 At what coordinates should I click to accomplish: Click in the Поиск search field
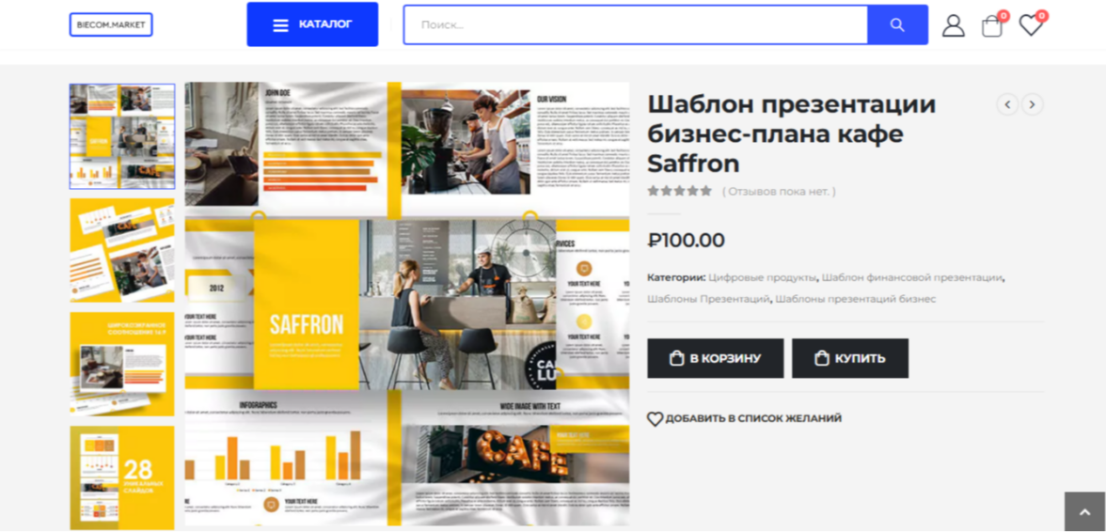[x=636, y=24]
